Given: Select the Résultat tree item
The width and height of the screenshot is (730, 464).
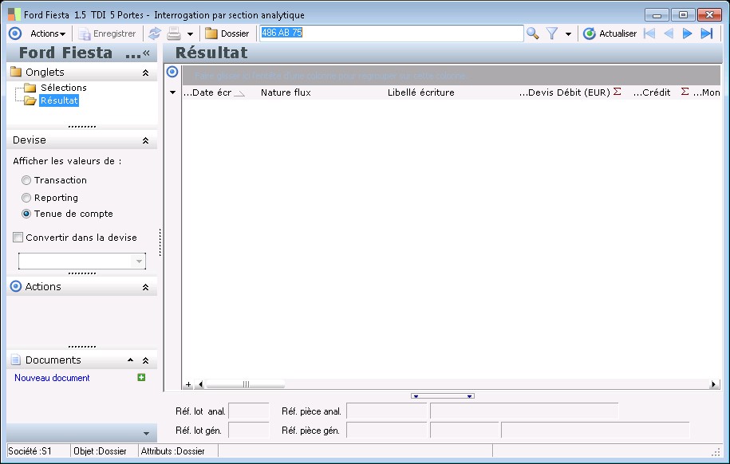Looking at the screenshot, I should [59, 100].
